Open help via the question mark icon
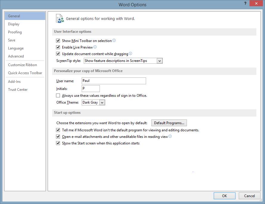The width and height of the screenshot is (265, 204). coord(245,3)
